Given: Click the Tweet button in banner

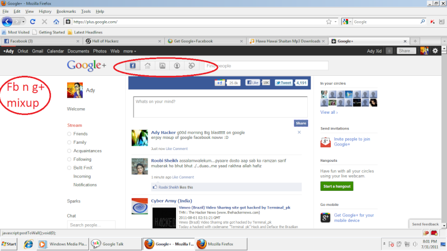Looking at the screenshot, I should [283, 83].
